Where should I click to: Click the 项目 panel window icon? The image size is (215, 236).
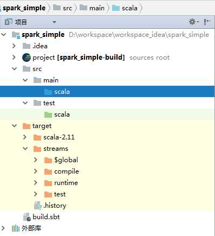pos(9,22)
